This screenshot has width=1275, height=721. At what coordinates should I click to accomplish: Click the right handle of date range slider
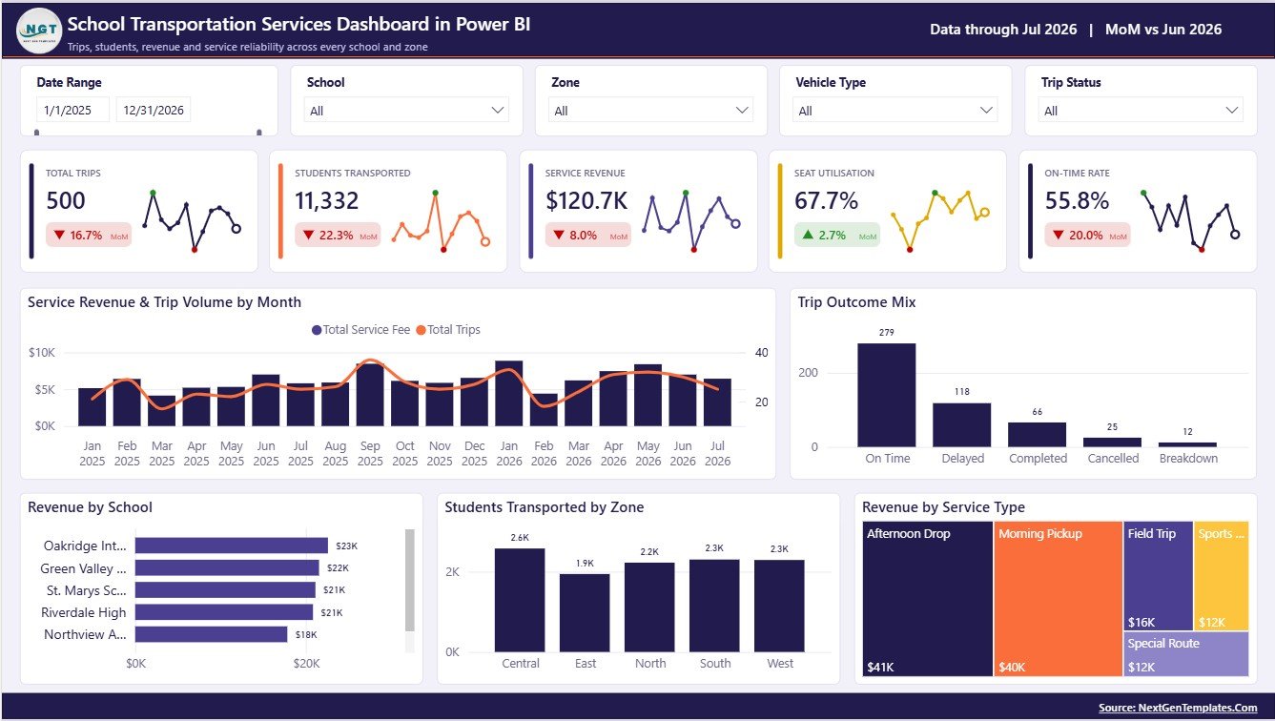pos(259,133)
